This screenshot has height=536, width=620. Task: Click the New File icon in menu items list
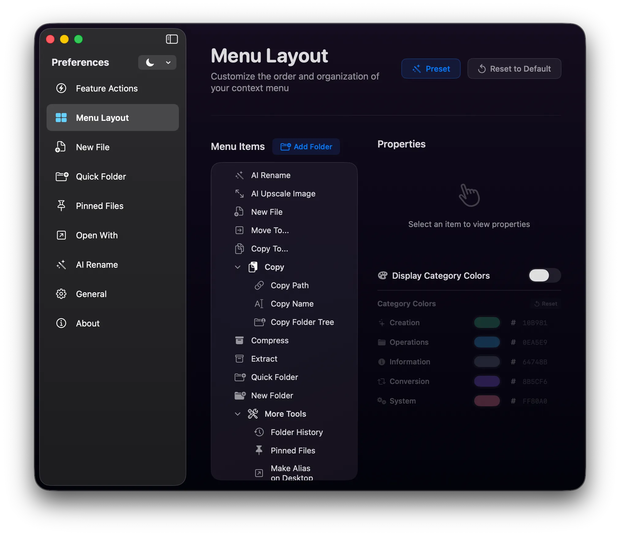239,212
